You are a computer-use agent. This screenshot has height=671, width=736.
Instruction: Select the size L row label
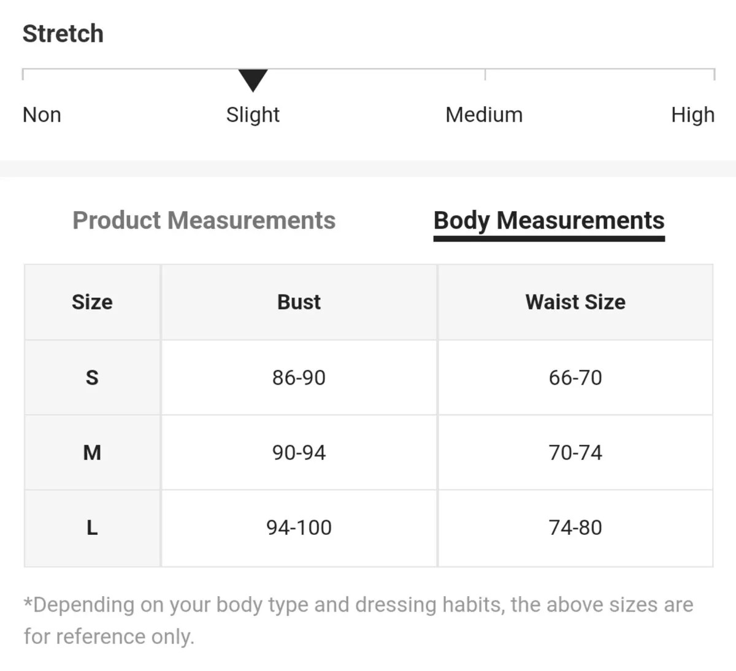[92, 527]
